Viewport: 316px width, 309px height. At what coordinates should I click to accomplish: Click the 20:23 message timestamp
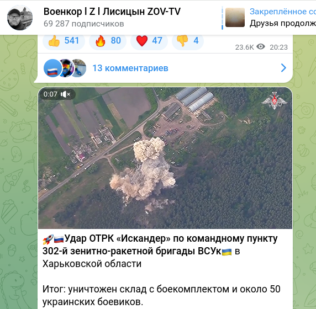(278, 47)
